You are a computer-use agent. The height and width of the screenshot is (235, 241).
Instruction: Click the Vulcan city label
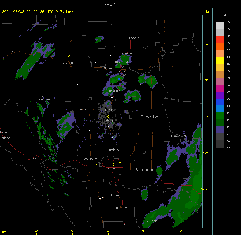tap(152, 221)
